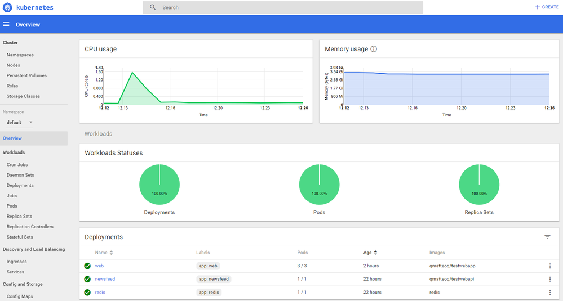Open Jobs in sidebar

click(x=12, y=196)
